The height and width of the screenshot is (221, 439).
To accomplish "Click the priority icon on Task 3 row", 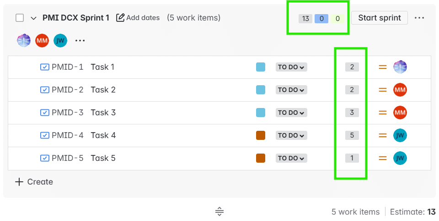I will click(383, 113).
